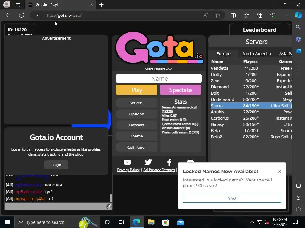The image size is (305, 228).
Task: Open Edge Settings and more menu
Action: pos(286,15)
